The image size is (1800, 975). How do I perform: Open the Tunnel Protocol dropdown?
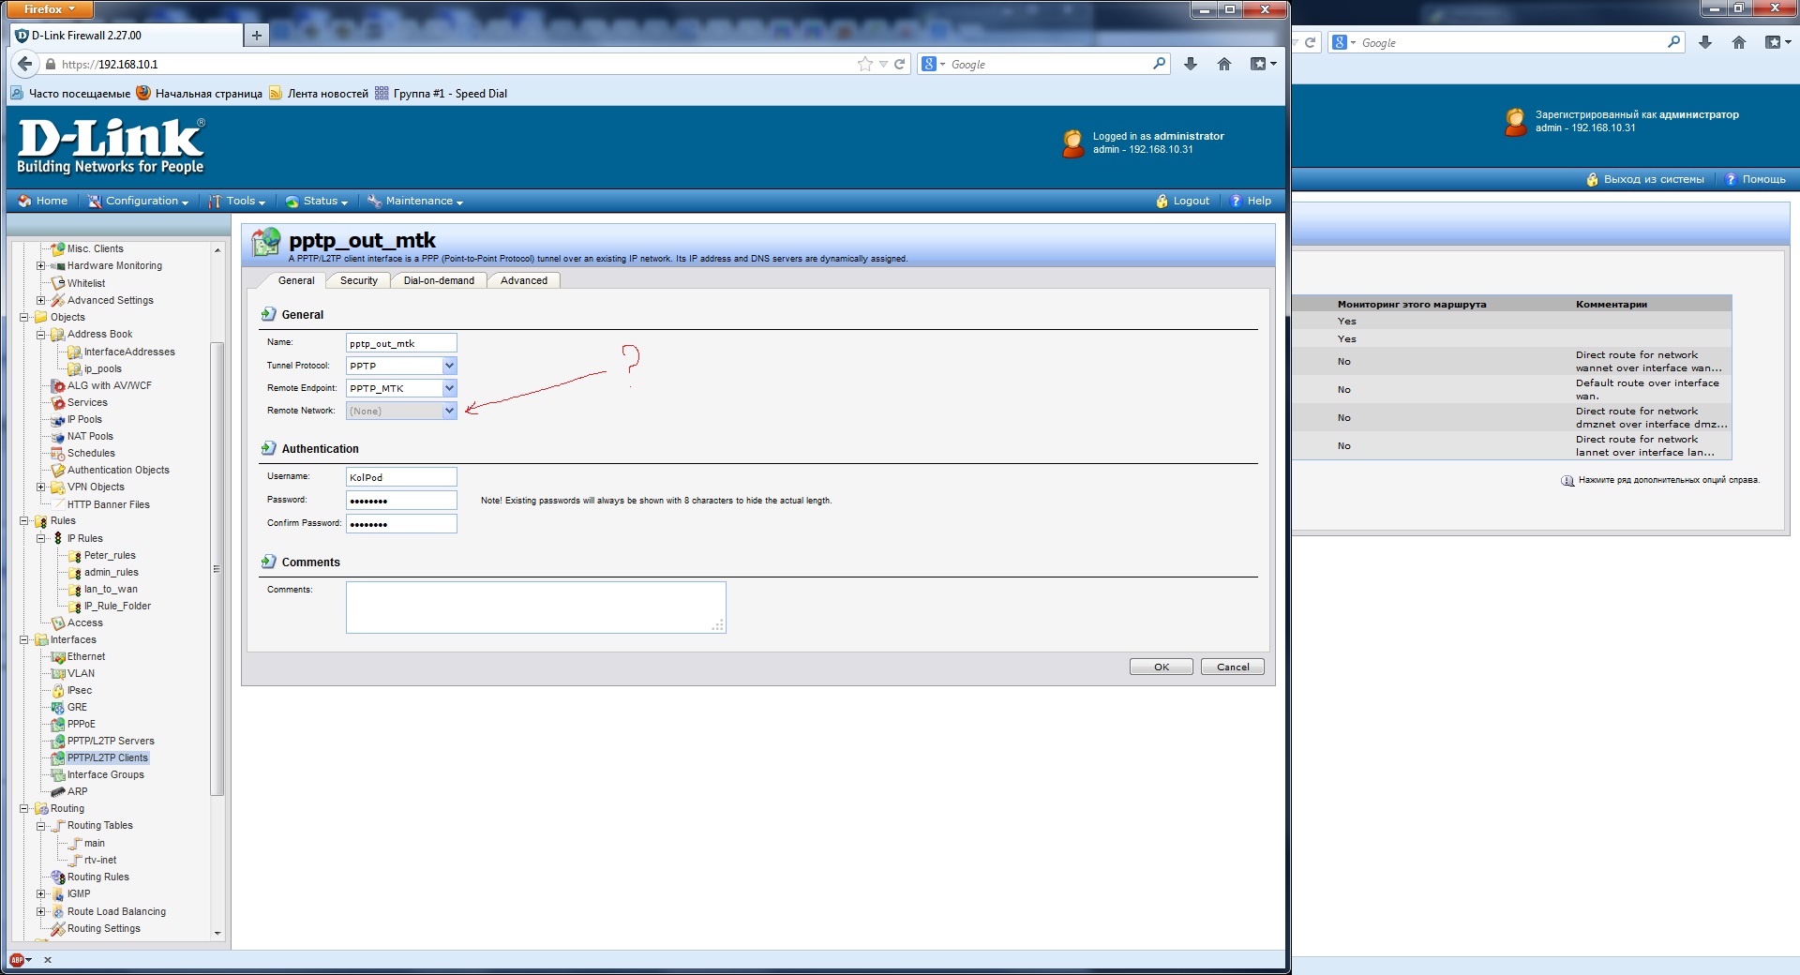tap(449, 366)
